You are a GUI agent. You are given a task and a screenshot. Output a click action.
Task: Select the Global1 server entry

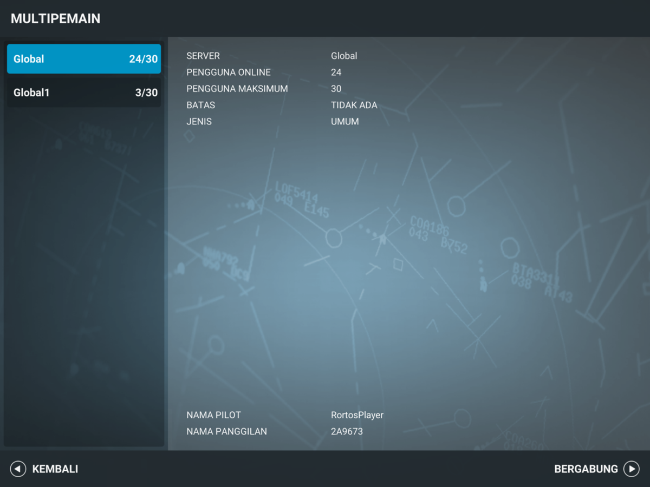pos(84,93)
